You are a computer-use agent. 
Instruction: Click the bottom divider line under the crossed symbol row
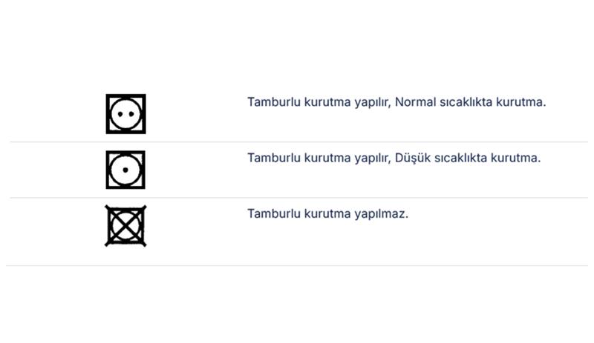(x=297, y=265)
